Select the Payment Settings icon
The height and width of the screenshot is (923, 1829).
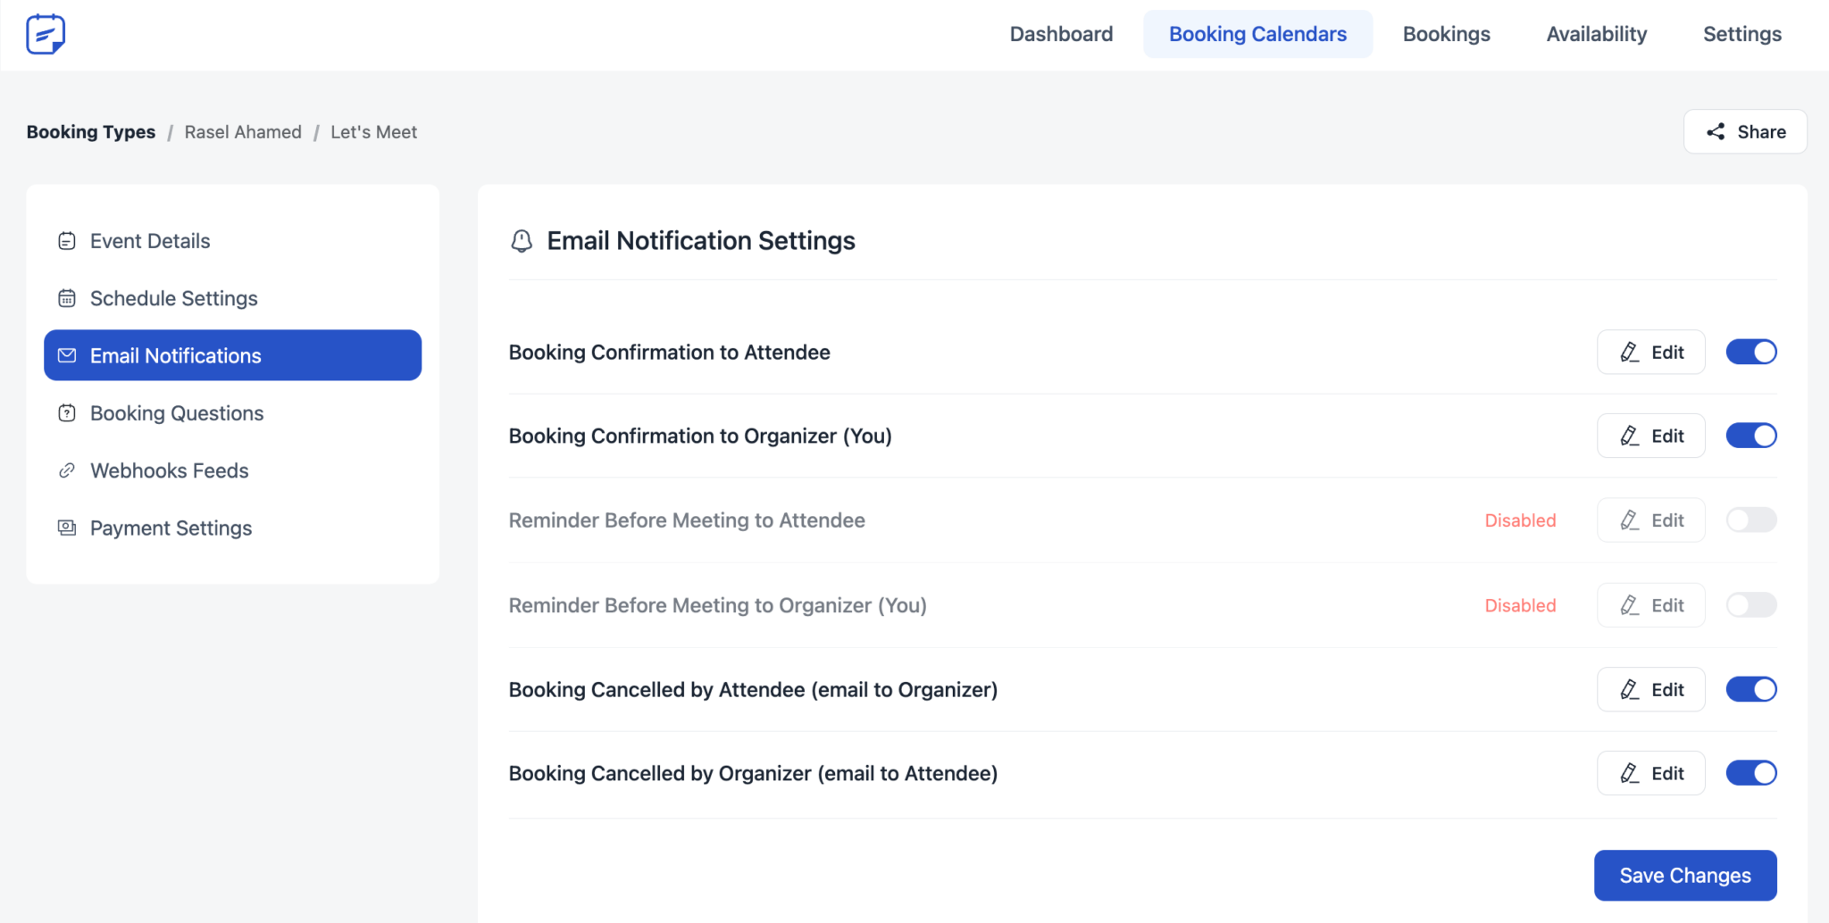pyautogui.click(x=67, y=528)
